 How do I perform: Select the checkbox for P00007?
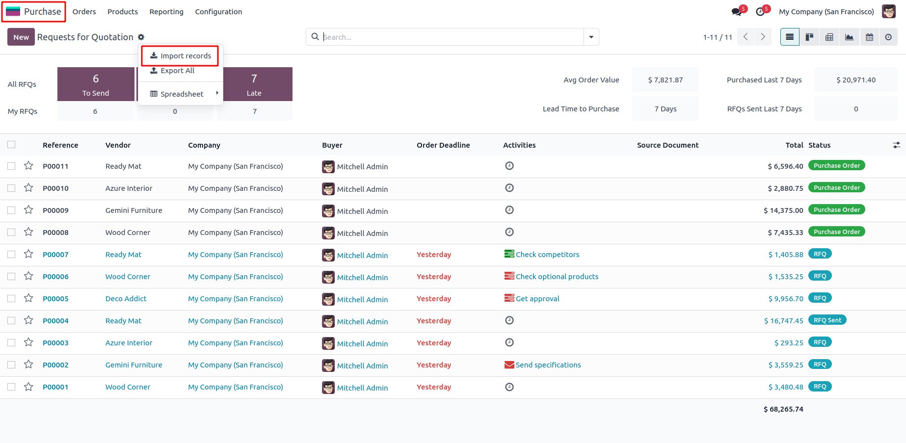pyautogui.click(x=11, y=254)
